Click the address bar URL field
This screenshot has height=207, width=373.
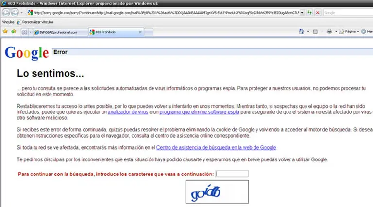coord(166,13)
